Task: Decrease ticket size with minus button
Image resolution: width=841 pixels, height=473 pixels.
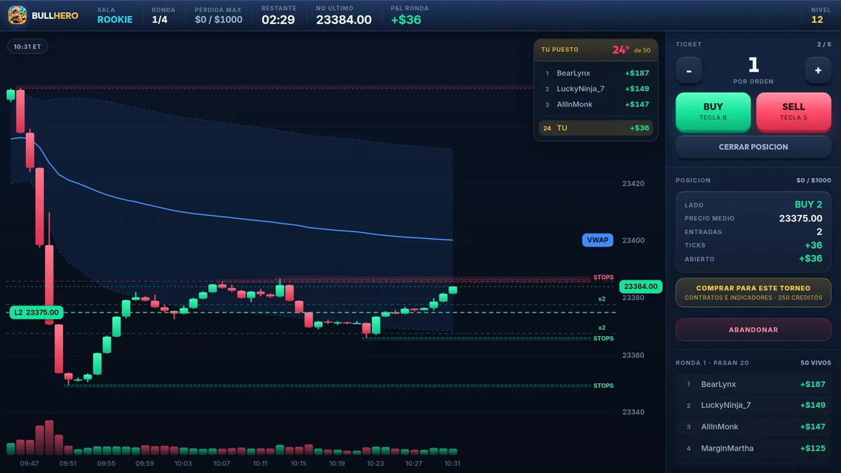Action: coord(689,70)
